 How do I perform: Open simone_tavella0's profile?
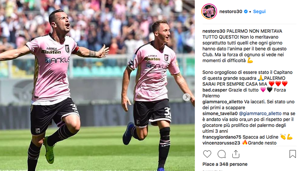(220, 114)
